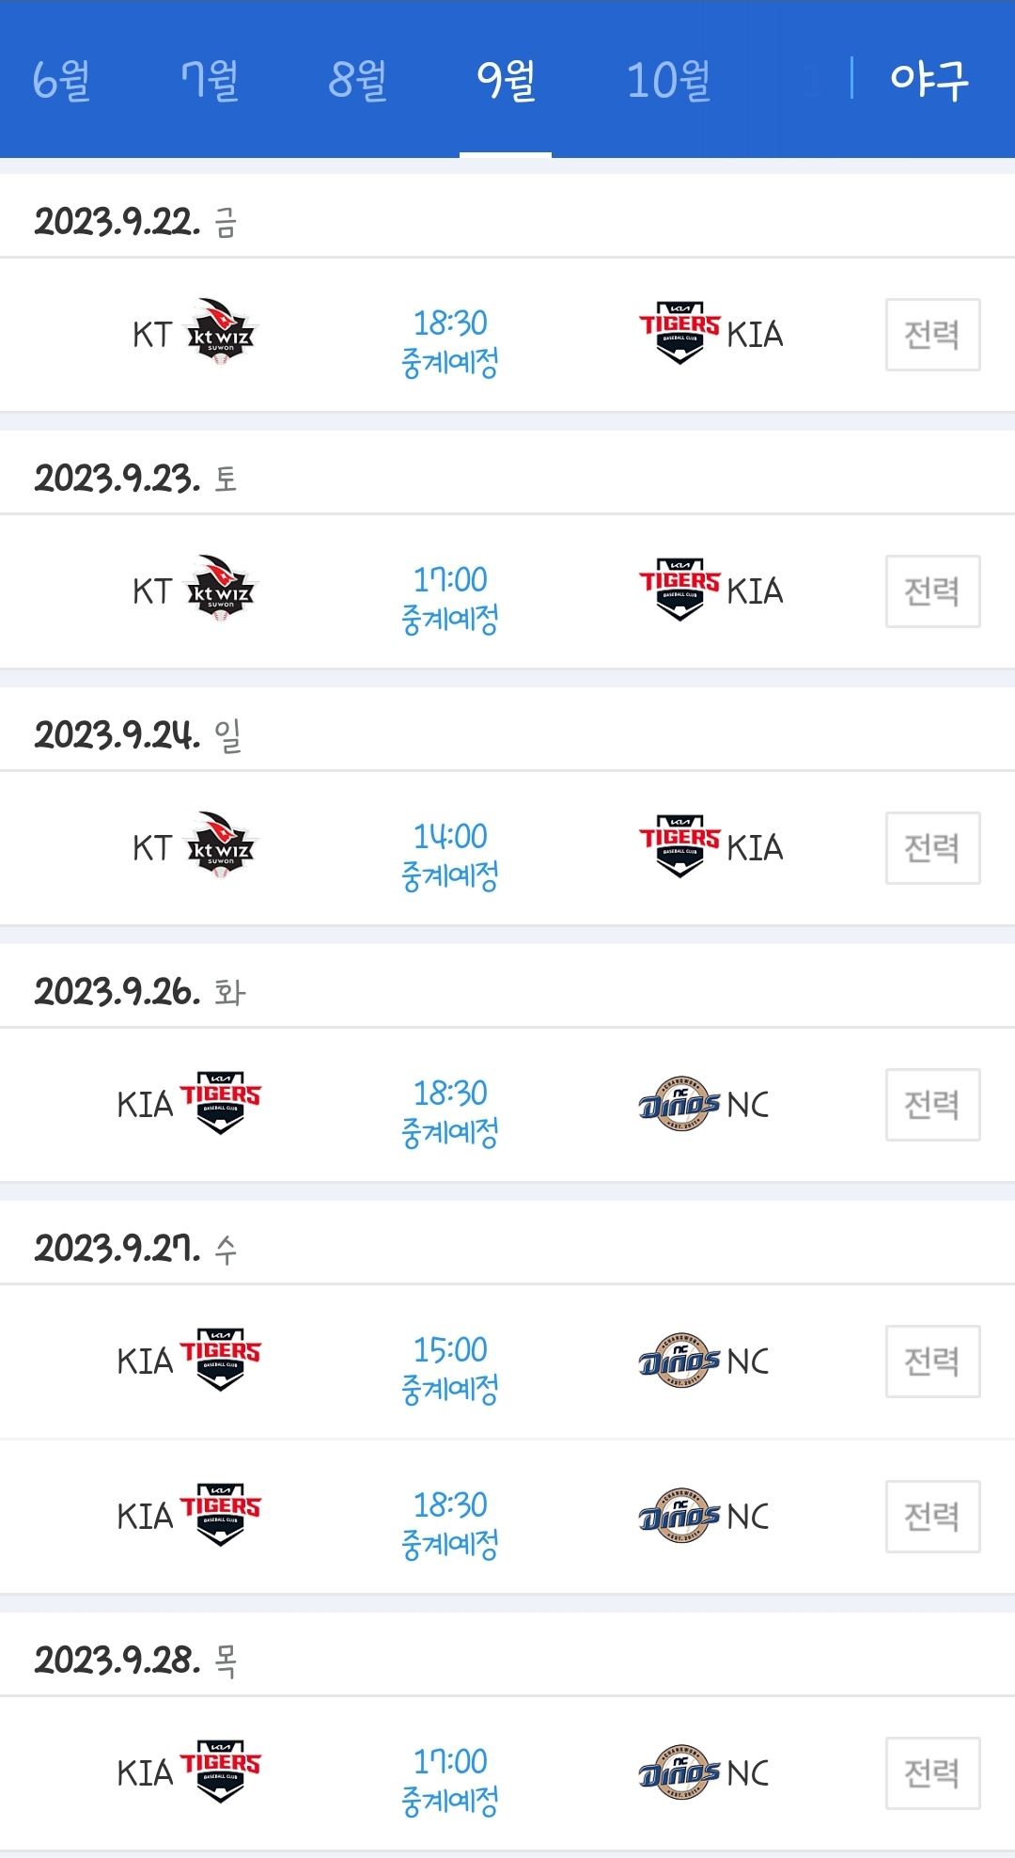Click the NC Dinos logo on 2023.9.28
Image resolution: width=1015 pixels, height=1858 pixels.
pyautogui.click(x=679, y=1772)
